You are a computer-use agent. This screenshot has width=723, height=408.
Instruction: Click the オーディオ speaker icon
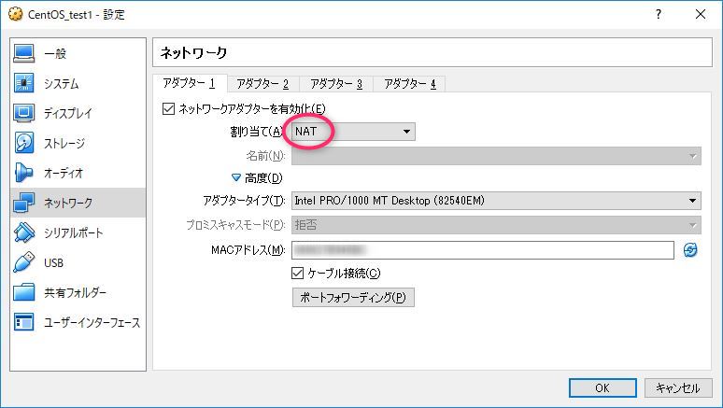pos(23,173)
